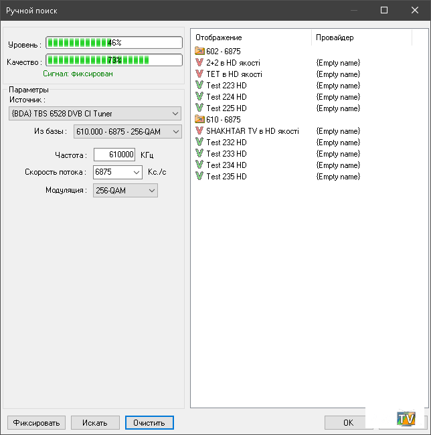431x435 pixels.
Task: Click the green icon beside Test 235 HD
Action: tap(199, 177)
